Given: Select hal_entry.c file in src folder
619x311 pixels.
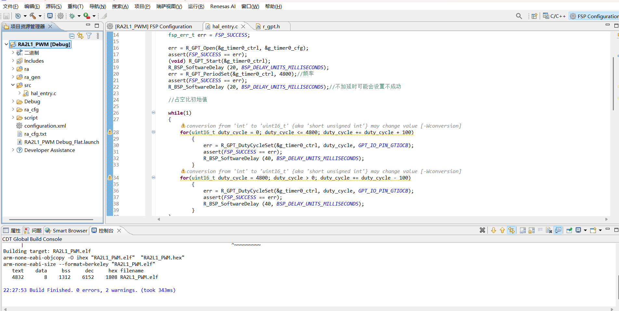Looking at the screenshot, I should (x=40, y=93).
